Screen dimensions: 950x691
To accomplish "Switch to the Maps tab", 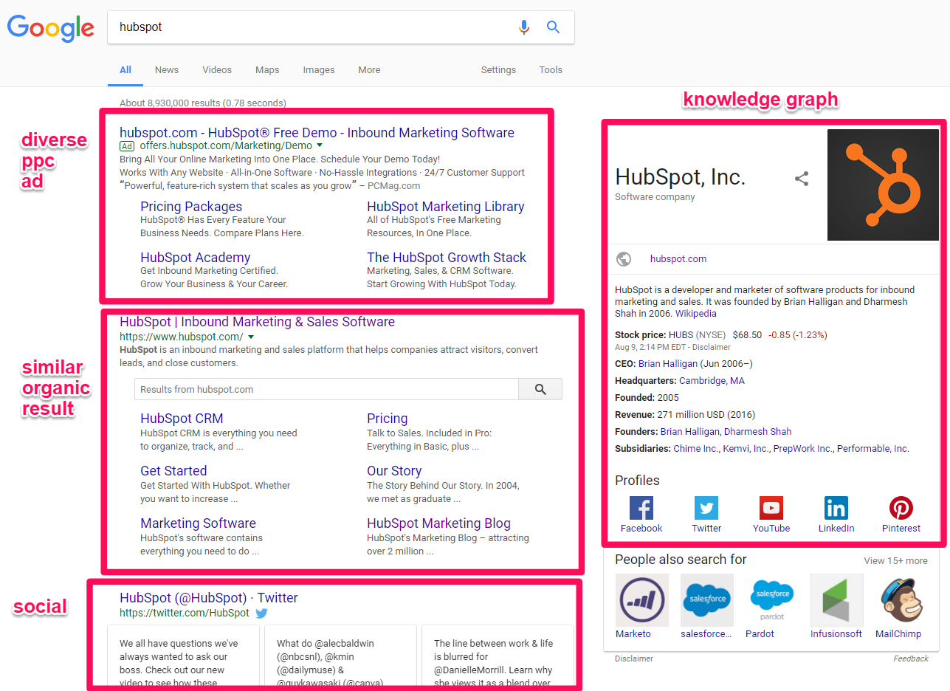I will [267, 70].
